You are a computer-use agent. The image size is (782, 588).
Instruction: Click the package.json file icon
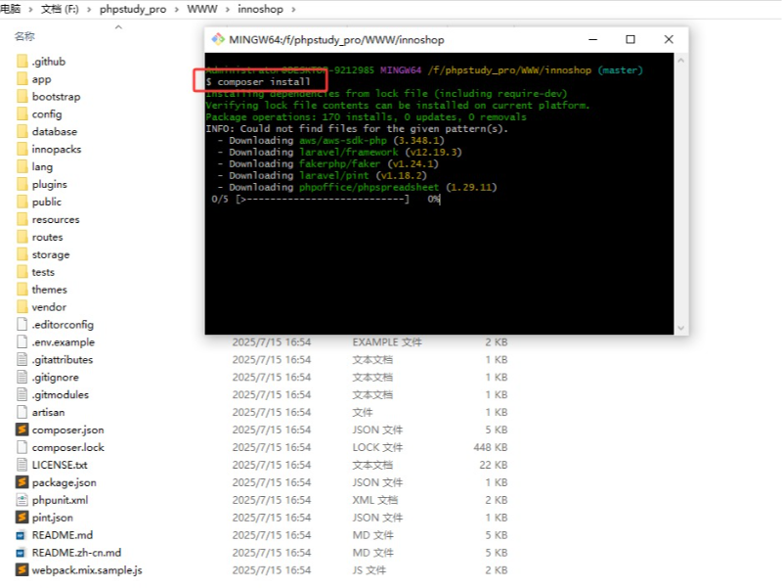[22, 482]
